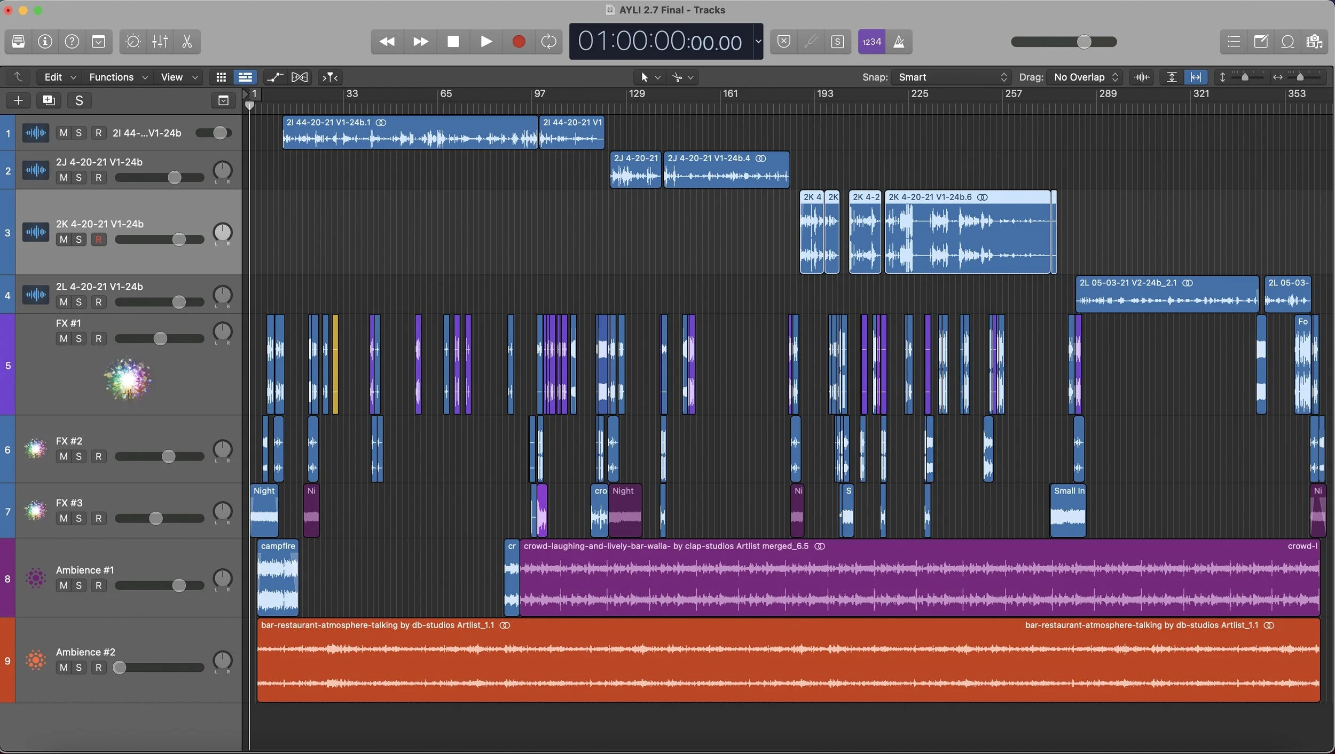Click the global Solo S button
1335x754 pixels.
click(x=79, y=100)
